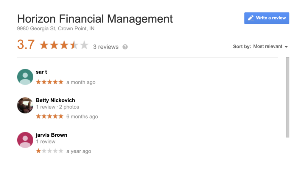Click the Sort by dropdown arrow
This screenshot has height=175, width=305.
286,47
